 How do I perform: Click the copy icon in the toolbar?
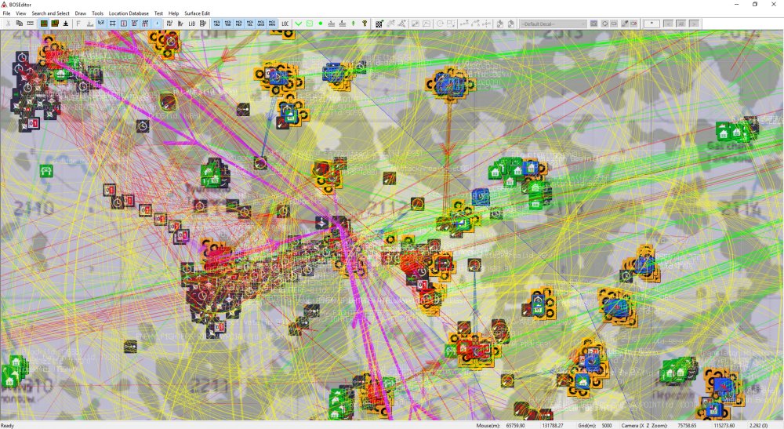pos(19,24)
